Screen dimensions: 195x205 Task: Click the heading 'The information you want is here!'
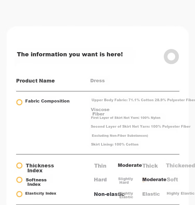(x=70, y=54)
